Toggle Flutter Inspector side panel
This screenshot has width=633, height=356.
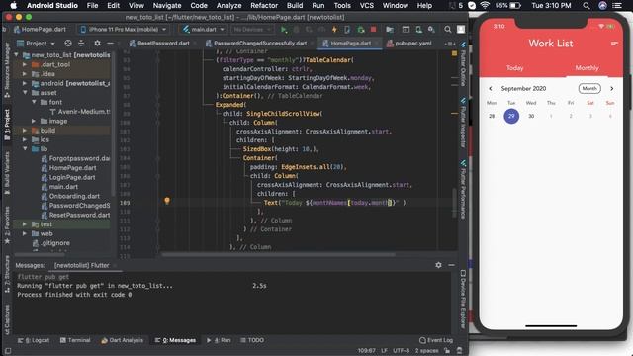tap(463, 123)
